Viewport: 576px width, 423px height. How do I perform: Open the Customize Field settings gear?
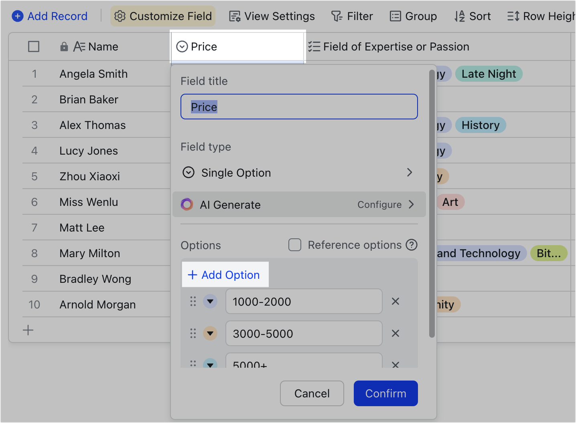tap(120, 16)
